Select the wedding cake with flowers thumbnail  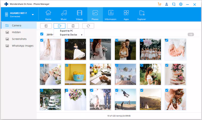click(175, 74)
